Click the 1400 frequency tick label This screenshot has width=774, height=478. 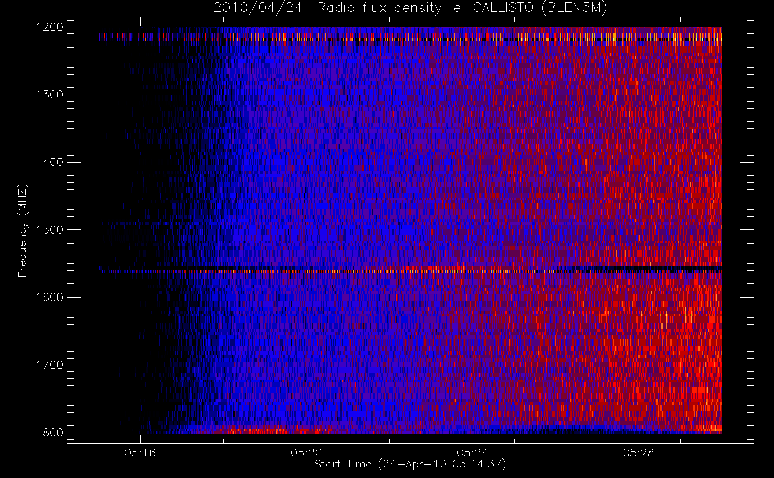(x=50, y=163)
